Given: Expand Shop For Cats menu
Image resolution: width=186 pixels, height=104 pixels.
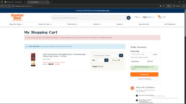Looking at the screenshot, I should (x=45, y=24).
